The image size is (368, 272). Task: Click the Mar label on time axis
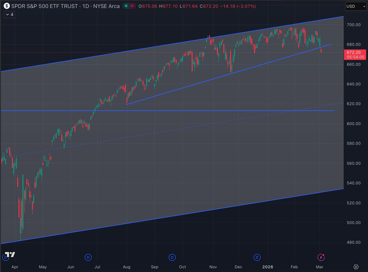click(319, 267)
